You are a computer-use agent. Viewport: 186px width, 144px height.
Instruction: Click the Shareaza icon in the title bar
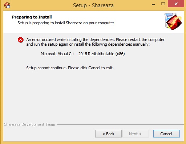(x=7, y=5)
